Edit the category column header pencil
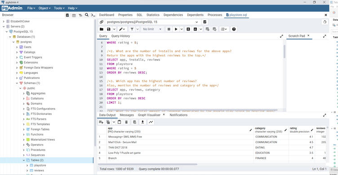The height and width of the screenshot is (175, 338). pos(285,130)
